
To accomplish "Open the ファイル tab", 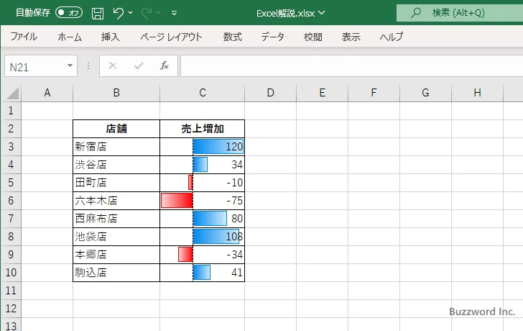I will (24, 37).
